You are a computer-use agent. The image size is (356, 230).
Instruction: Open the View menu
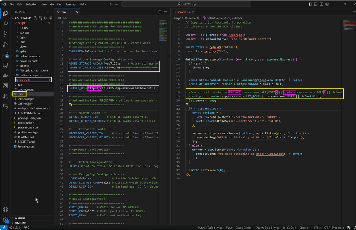43,4
